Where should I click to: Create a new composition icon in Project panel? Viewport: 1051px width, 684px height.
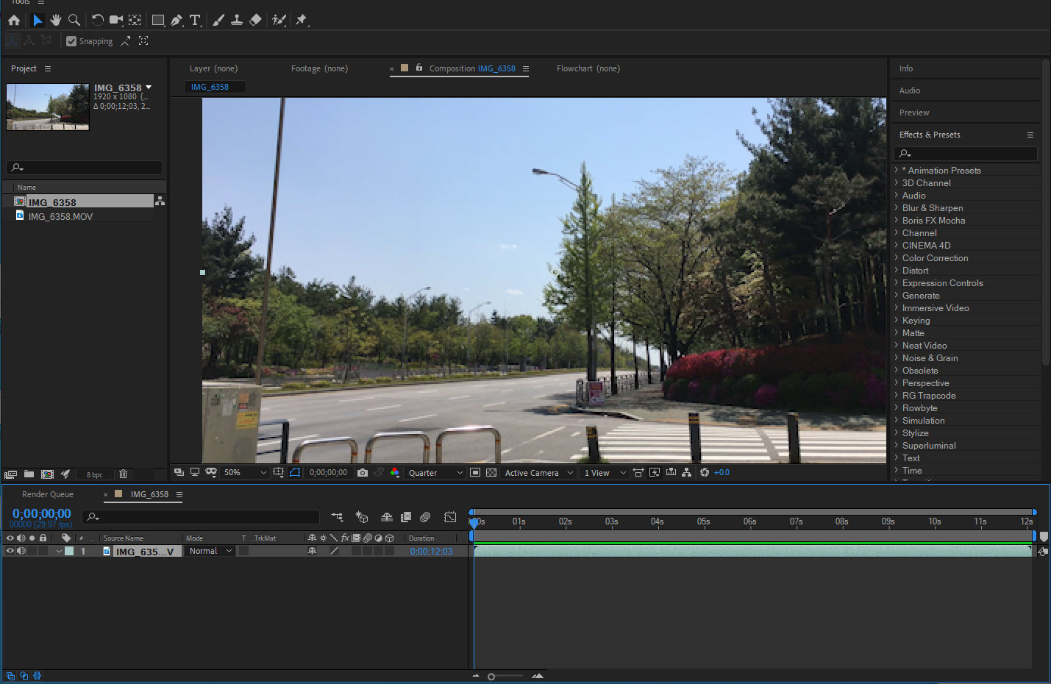47,474
